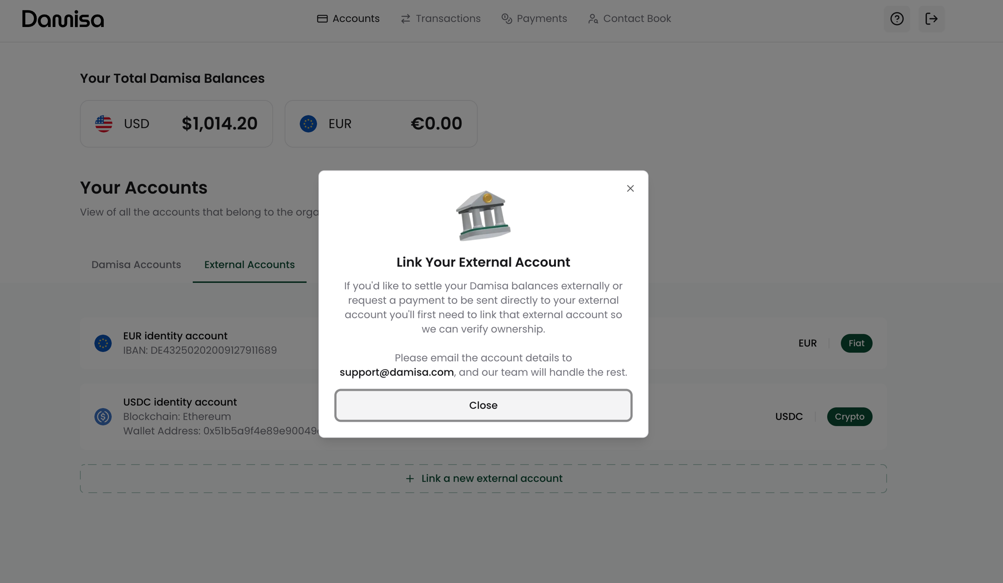Click Link a new external account

click(x=483, y=479)
